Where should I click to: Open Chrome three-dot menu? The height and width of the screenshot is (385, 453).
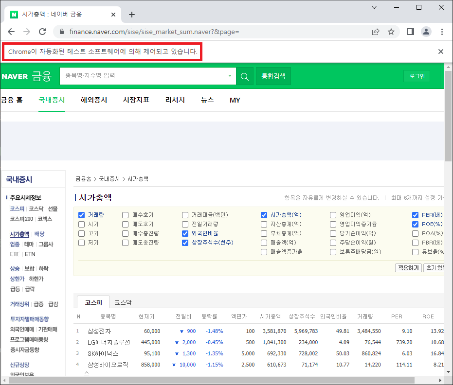442,32
